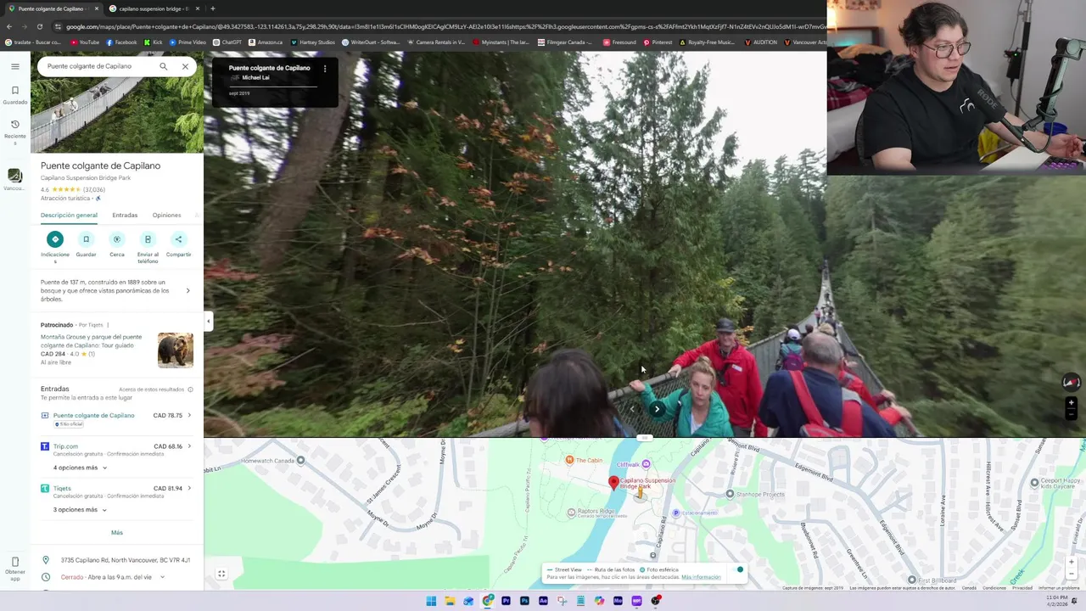1086x611 pixels.
Task: Open the YouTube bookmark
Action: (85, 42)
